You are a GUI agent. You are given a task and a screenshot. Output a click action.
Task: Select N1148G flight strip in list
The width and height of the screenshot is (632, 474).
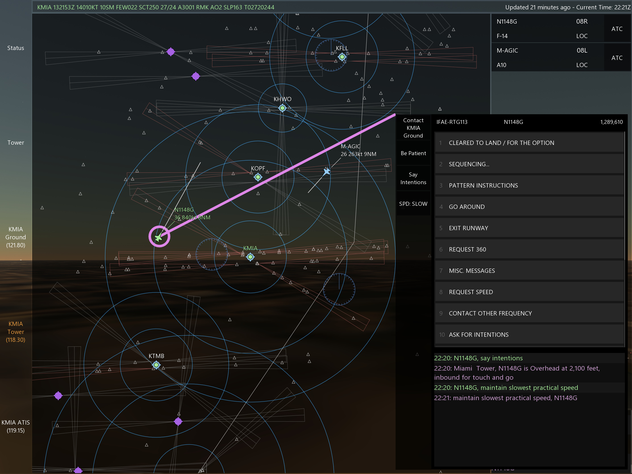coord(547,29)
